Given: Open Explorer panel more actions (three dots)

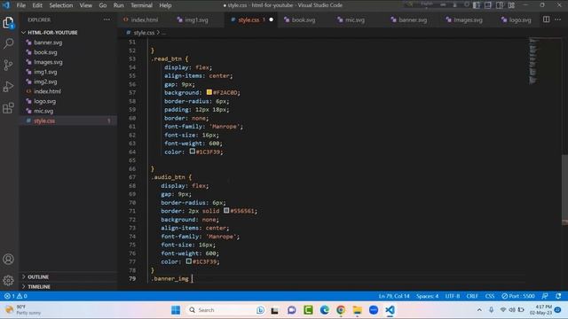Looking at the screenshot, I should click(106, 19).
